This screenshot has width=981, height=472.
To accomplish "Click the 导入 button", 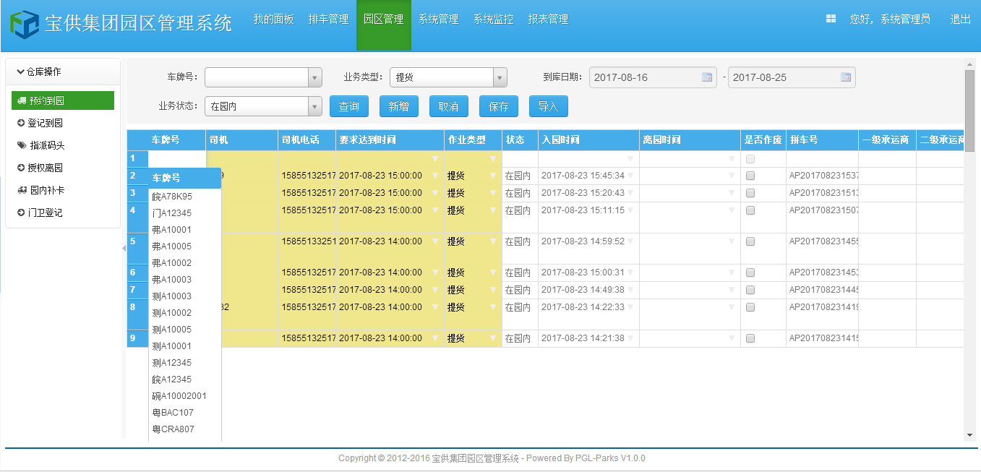I will pyautogui.click(x=548, y=106).
